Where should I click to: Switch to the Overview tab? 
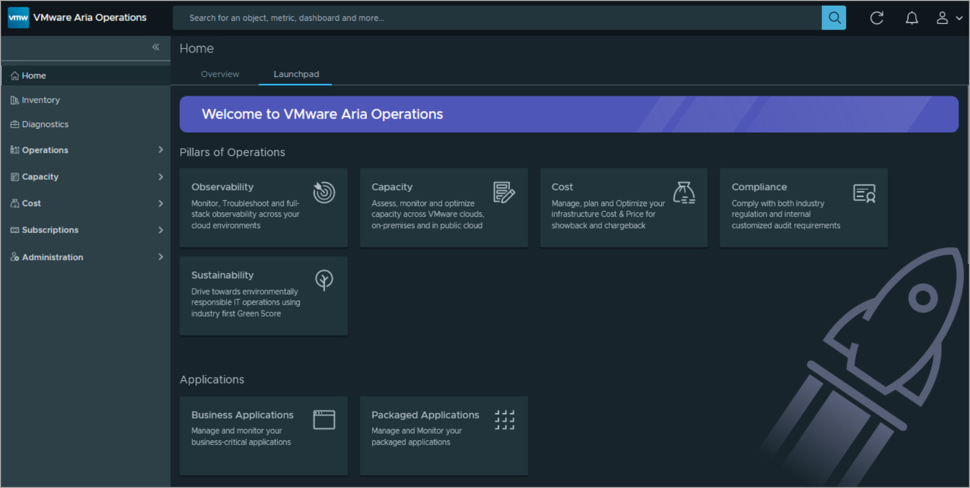(x=220, y=74)
